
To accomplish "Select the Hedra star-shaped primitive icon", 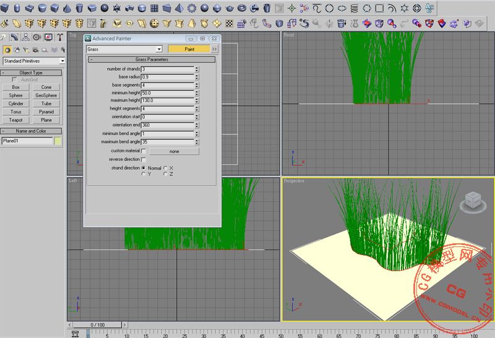I will [117, 8].
